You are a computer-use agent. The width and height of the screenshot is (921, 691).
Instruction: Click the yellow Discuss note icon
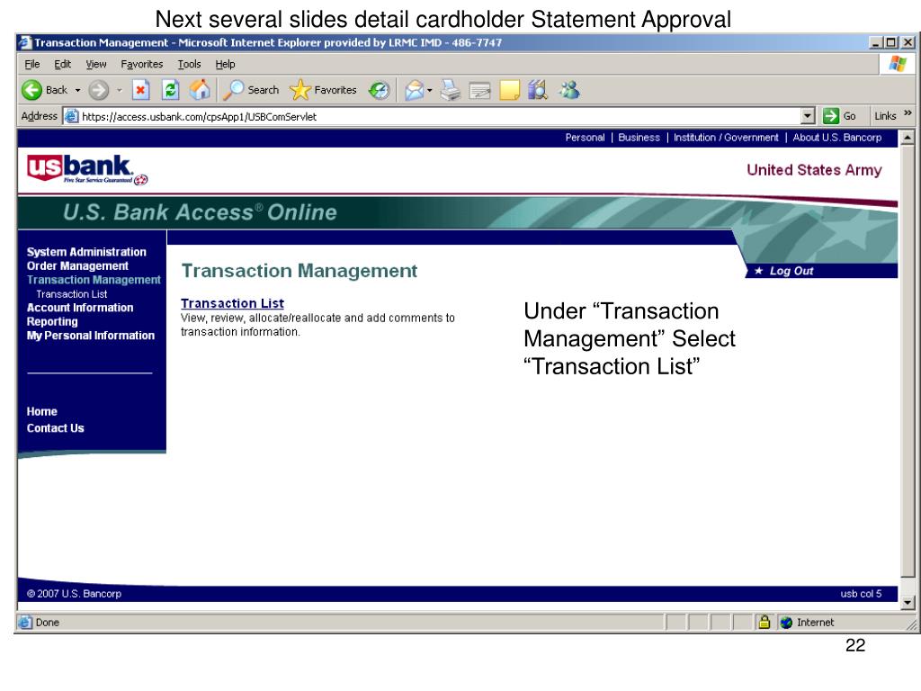[x=509, y=91]
